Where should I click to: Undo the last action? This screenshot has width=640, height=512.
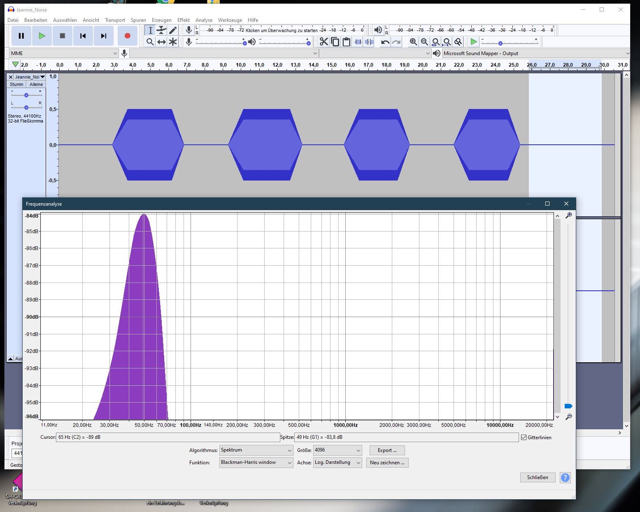[x=385, y=42]
